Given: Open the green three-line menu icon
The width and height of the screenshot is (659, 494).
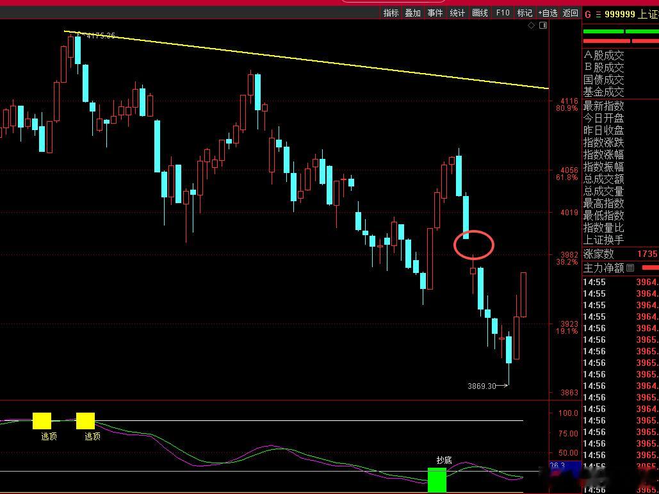Looking at the screenshot, I should coord(598,14).
